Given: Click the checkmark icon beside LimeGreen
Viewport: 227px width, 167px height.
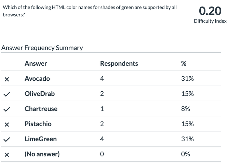Looking at the screenshot, I should point(6,139).
